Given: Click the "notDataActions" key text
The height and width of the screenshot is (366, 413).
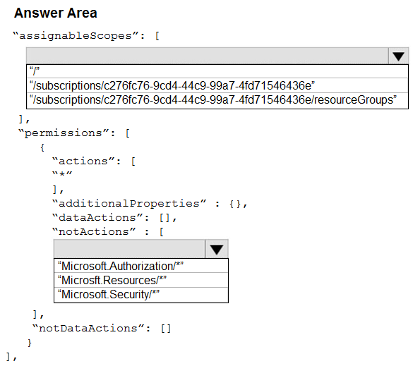Looking at the screenshot, I should (88, 329).
